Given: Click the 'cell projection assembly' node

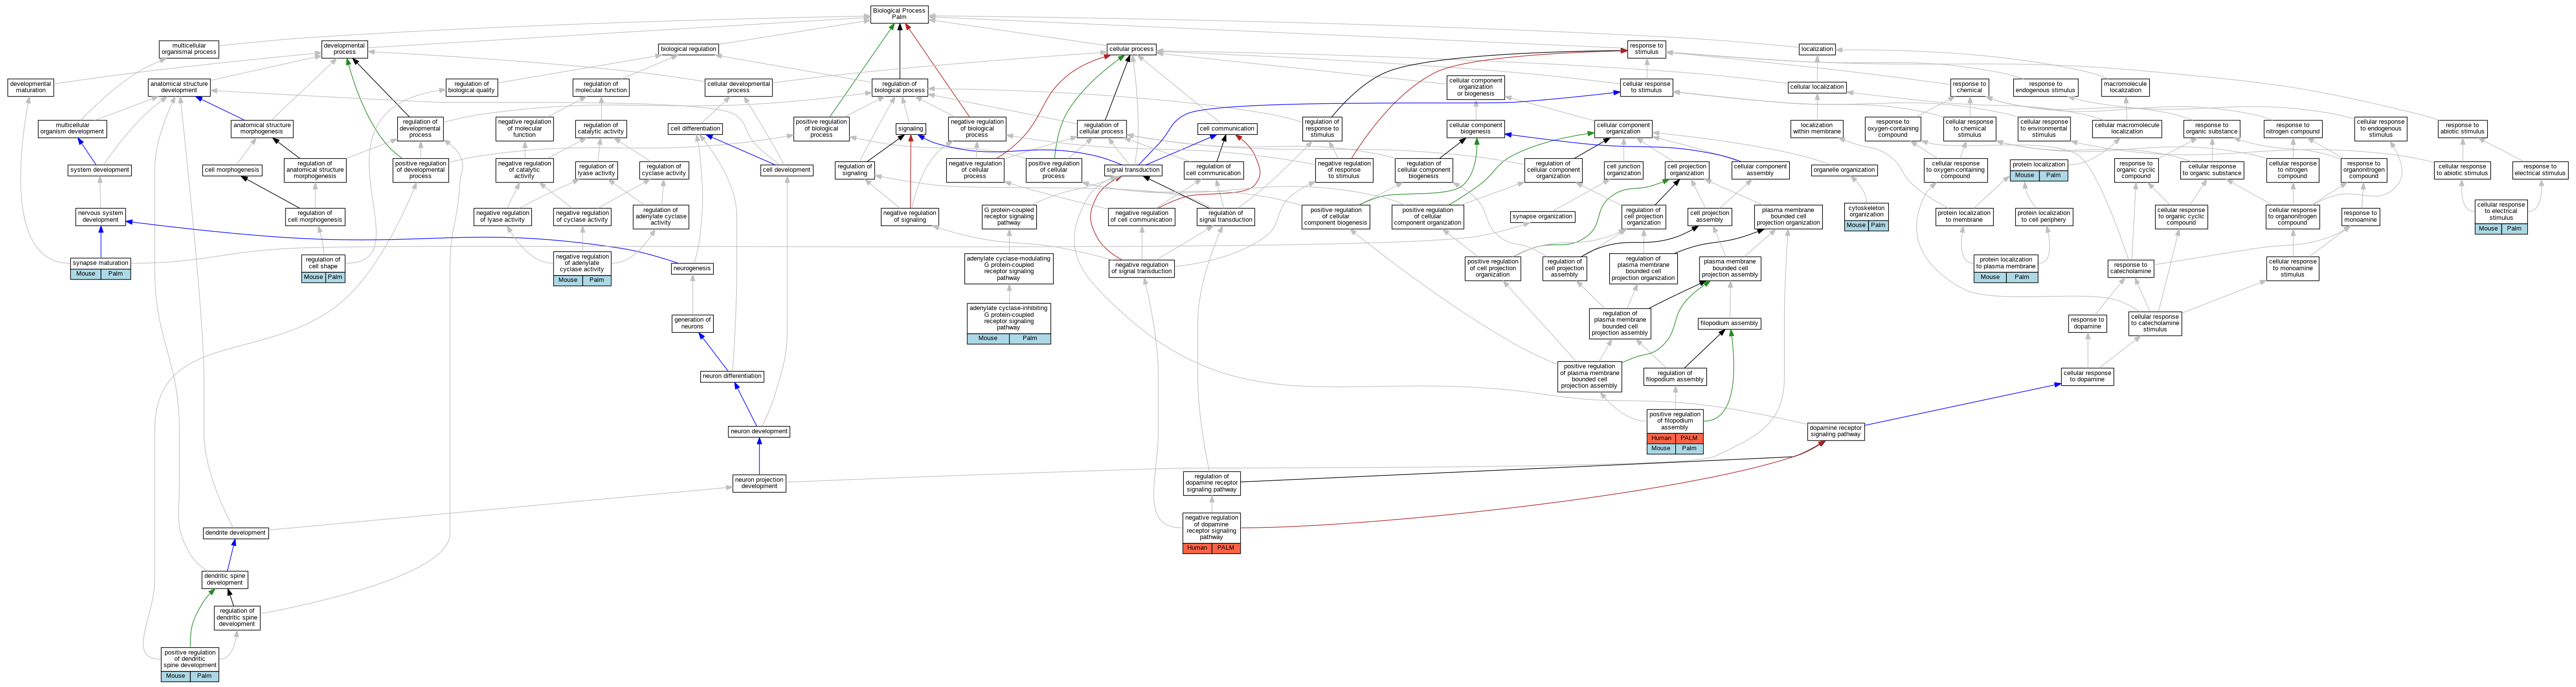Looking at the screenshot, I should pos(1709,217).
